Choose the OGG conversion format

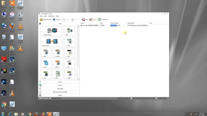coord(58,63)
